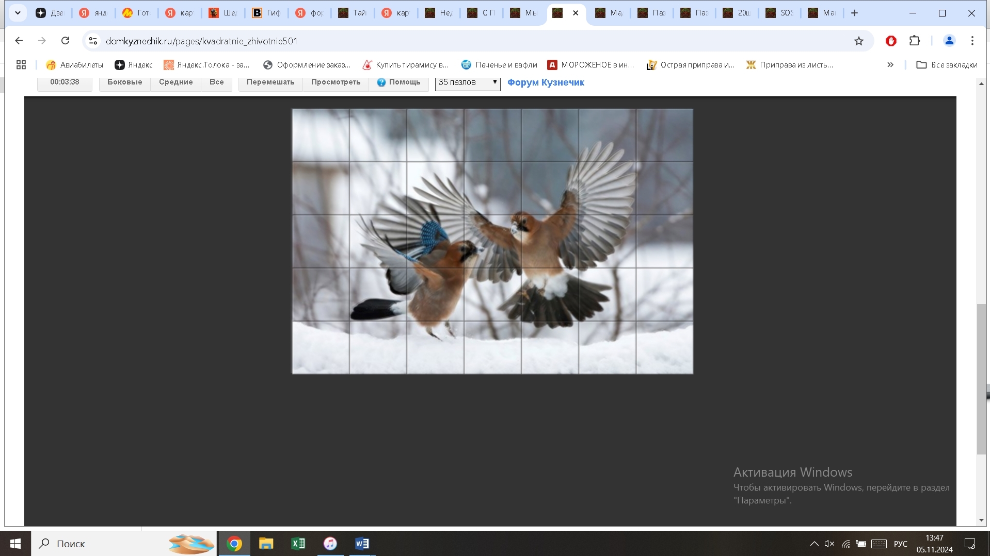Reload the puzzle page
This screenshot has height=556, width=990.
[65, 41]
